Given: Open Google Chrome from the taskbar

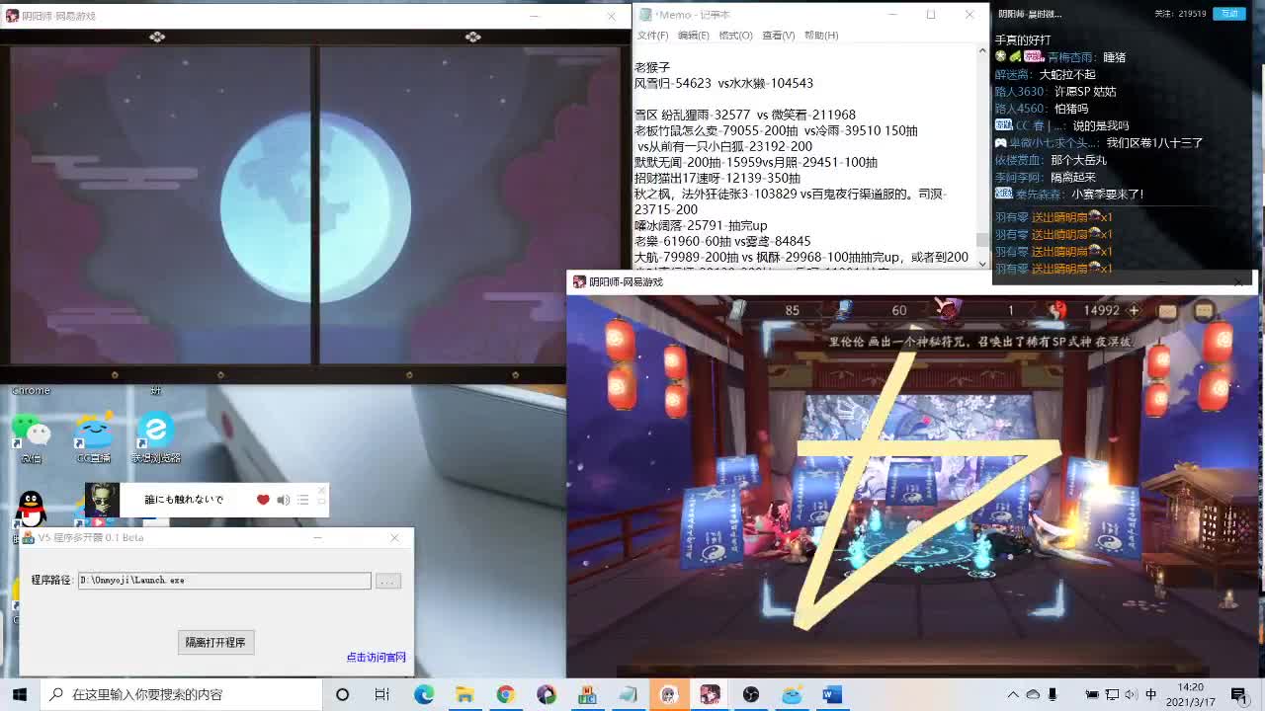Looking at the screenshot, I should tap(505, 694).
